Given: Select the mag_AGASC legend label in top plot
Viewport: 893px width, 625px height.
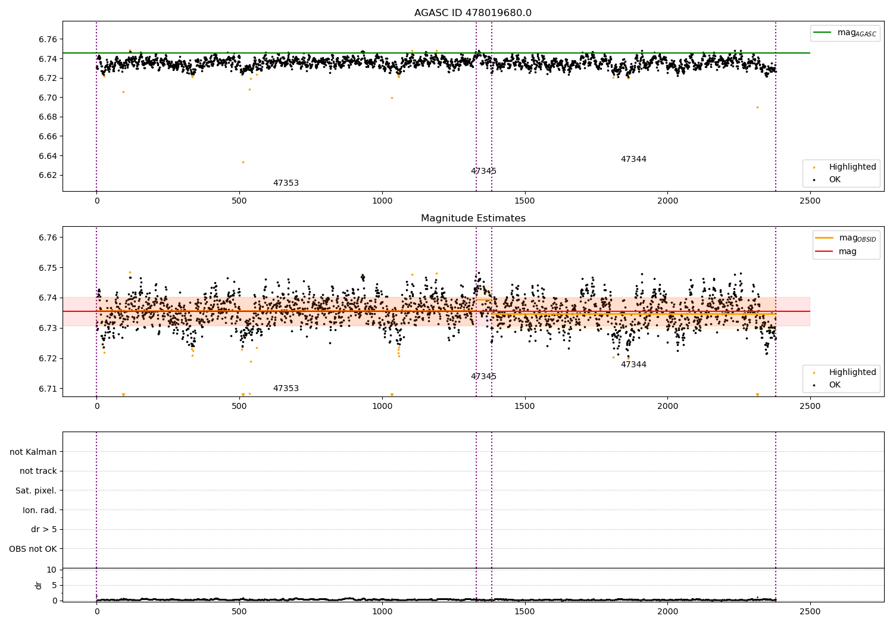Looking at the screenshot, I should click(x=857, y=33).
